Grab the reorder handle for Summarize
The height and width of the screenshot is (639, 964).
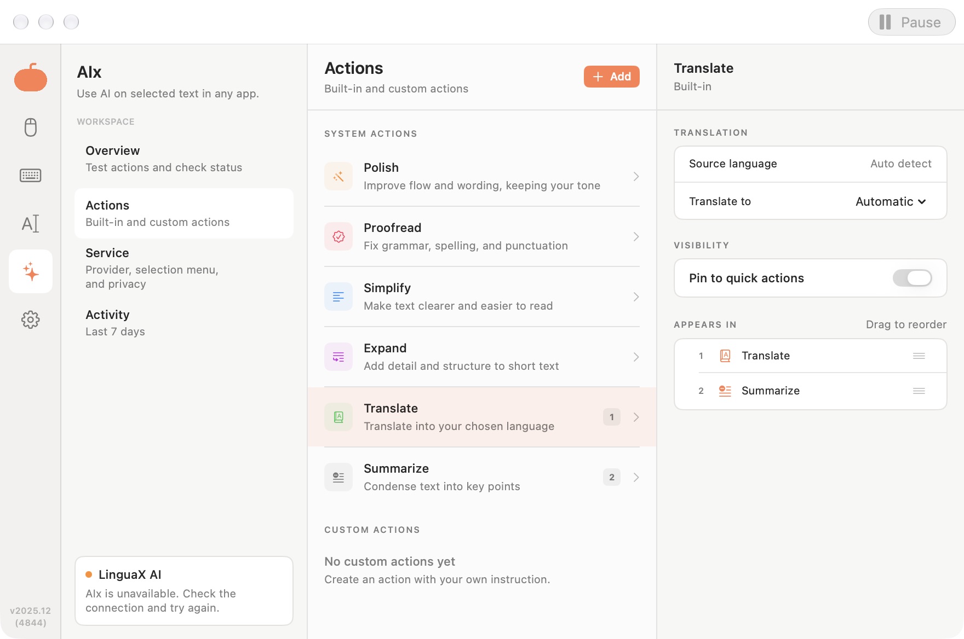pos(919,391)
